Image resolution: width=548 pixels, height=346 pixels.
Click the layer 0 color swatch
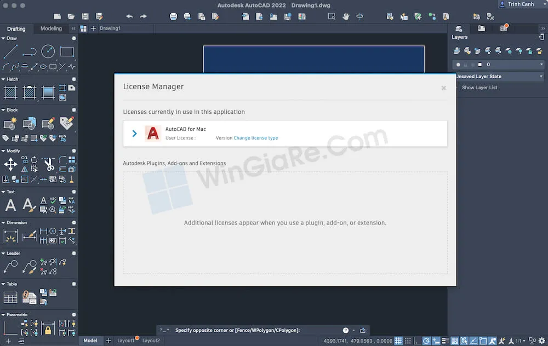pyautogui.click(x=480, y=64)
